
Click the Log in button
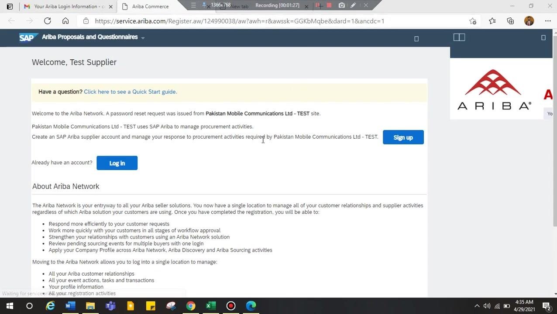(117, 163)
